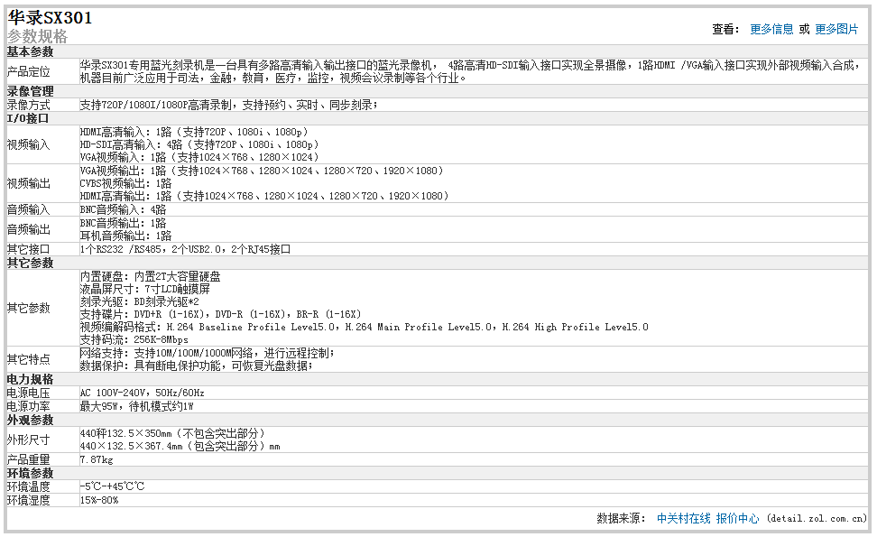This screenshot has width=877, height=537.
Task: Click the 视频编解码格式 H.264 line
Action: [365, 327]
